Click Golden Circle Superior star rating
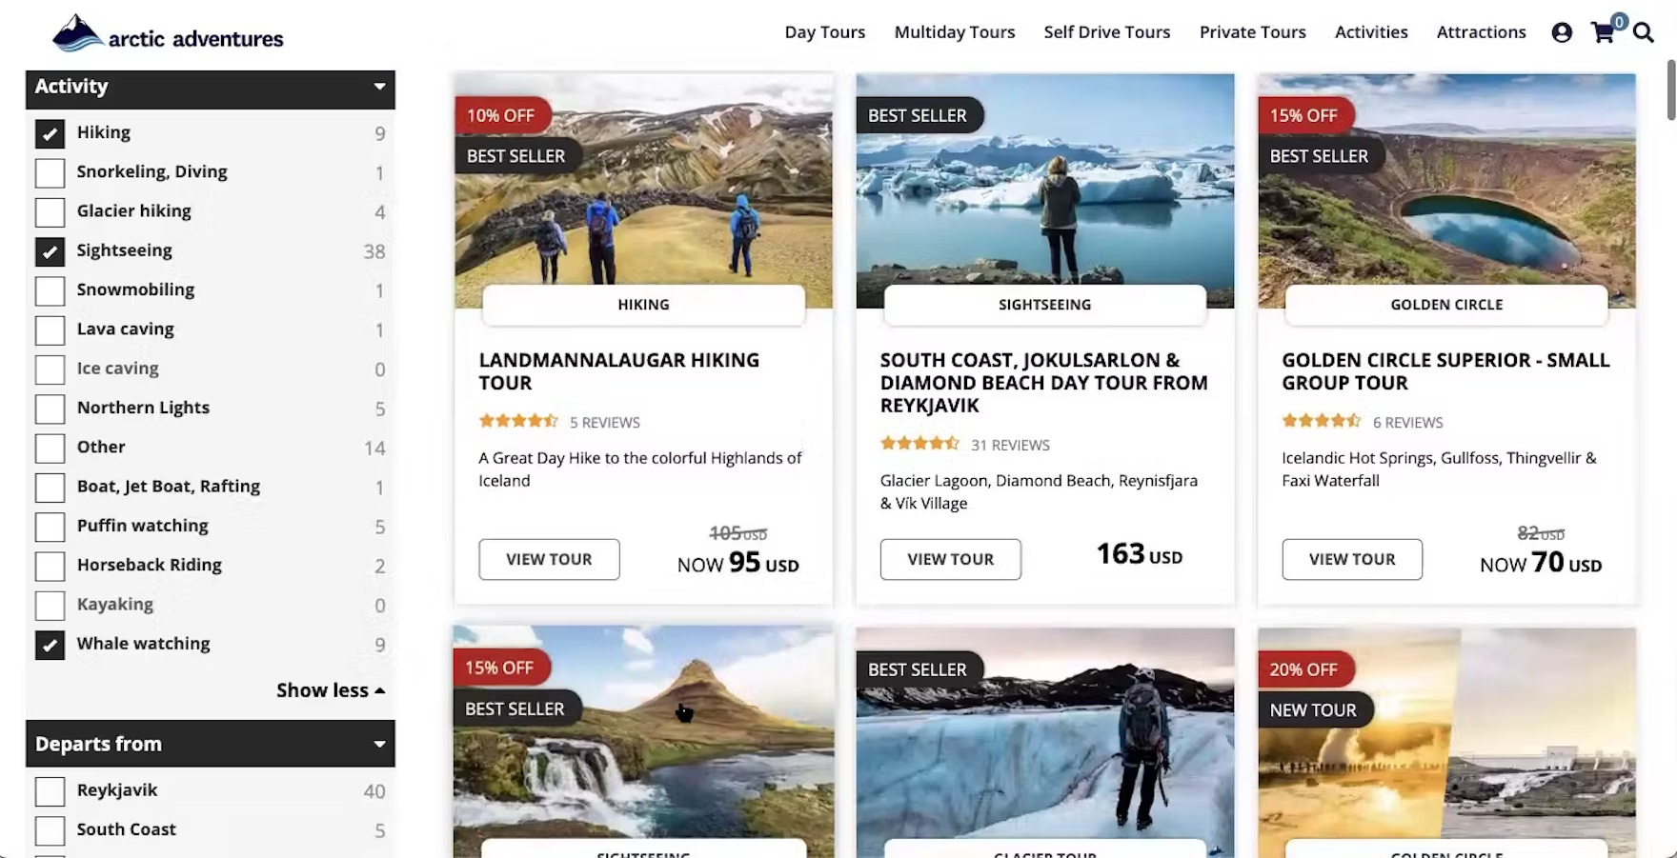 tap(1322, 421)
